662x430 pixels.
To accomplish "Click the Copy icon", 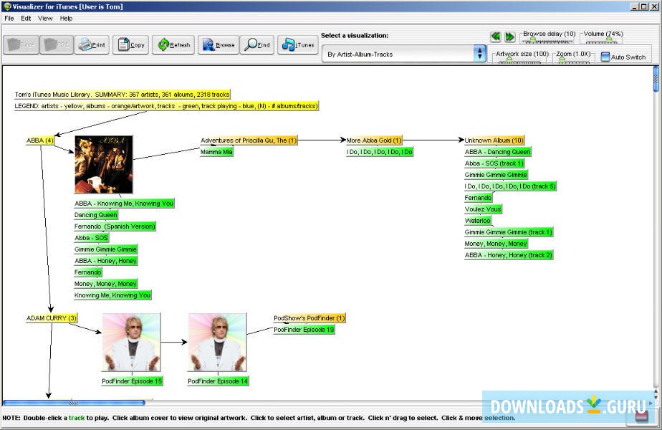I will tap(130, 44).
